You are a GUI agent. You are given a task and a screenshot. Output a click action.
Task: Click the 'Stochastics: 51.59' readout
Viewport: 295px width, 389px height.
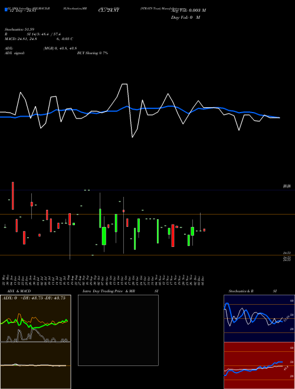click(x=19, y=29)
